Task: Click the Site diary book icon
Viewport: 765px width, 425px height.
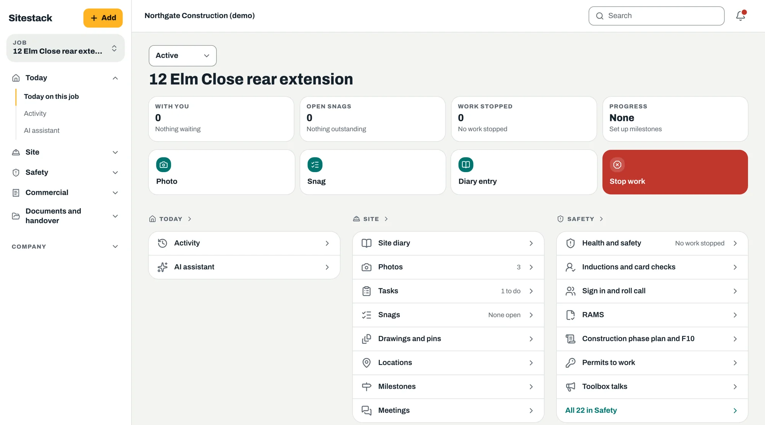Action: (x=366, y=243)
